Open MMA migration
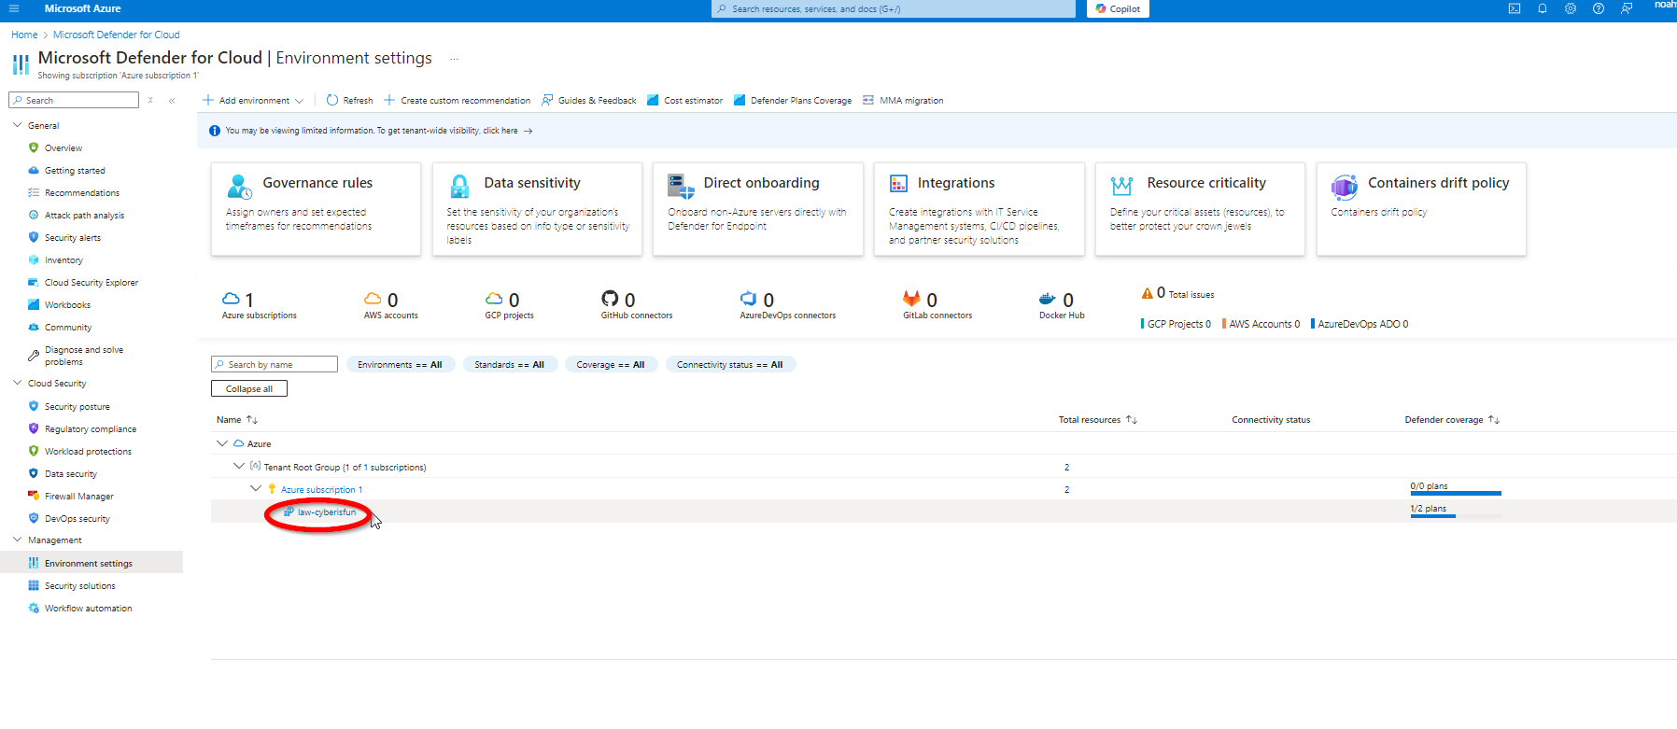The height and width of the screenshot is (729, 1677). coord(903,100)
